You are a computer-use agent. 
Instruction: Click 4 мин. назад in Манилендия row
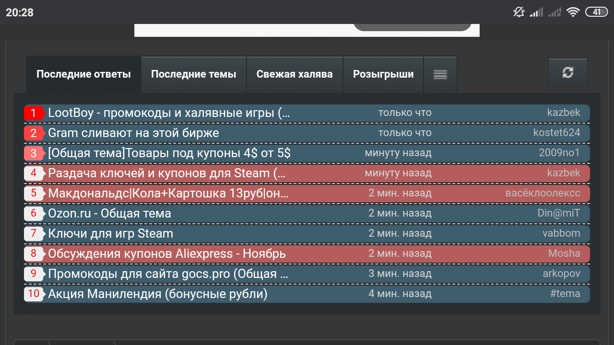click(400, 294)
